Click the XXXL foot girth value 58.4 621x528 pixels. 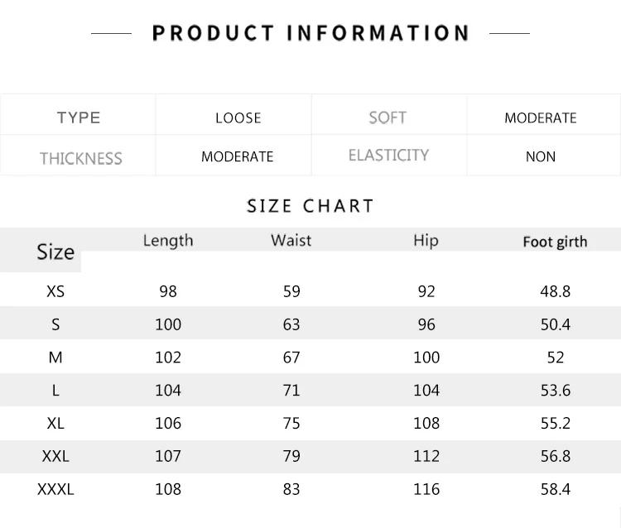(556, 489)
